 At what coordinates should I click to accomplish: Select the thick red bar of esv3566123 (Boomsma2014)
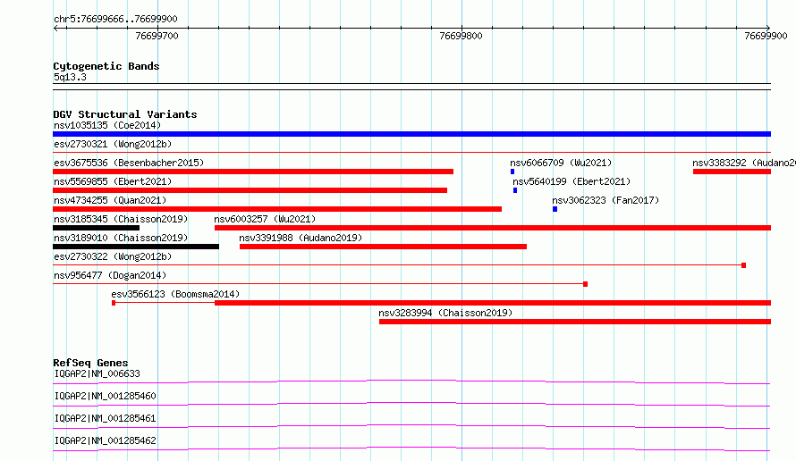[x=493, y=303]
